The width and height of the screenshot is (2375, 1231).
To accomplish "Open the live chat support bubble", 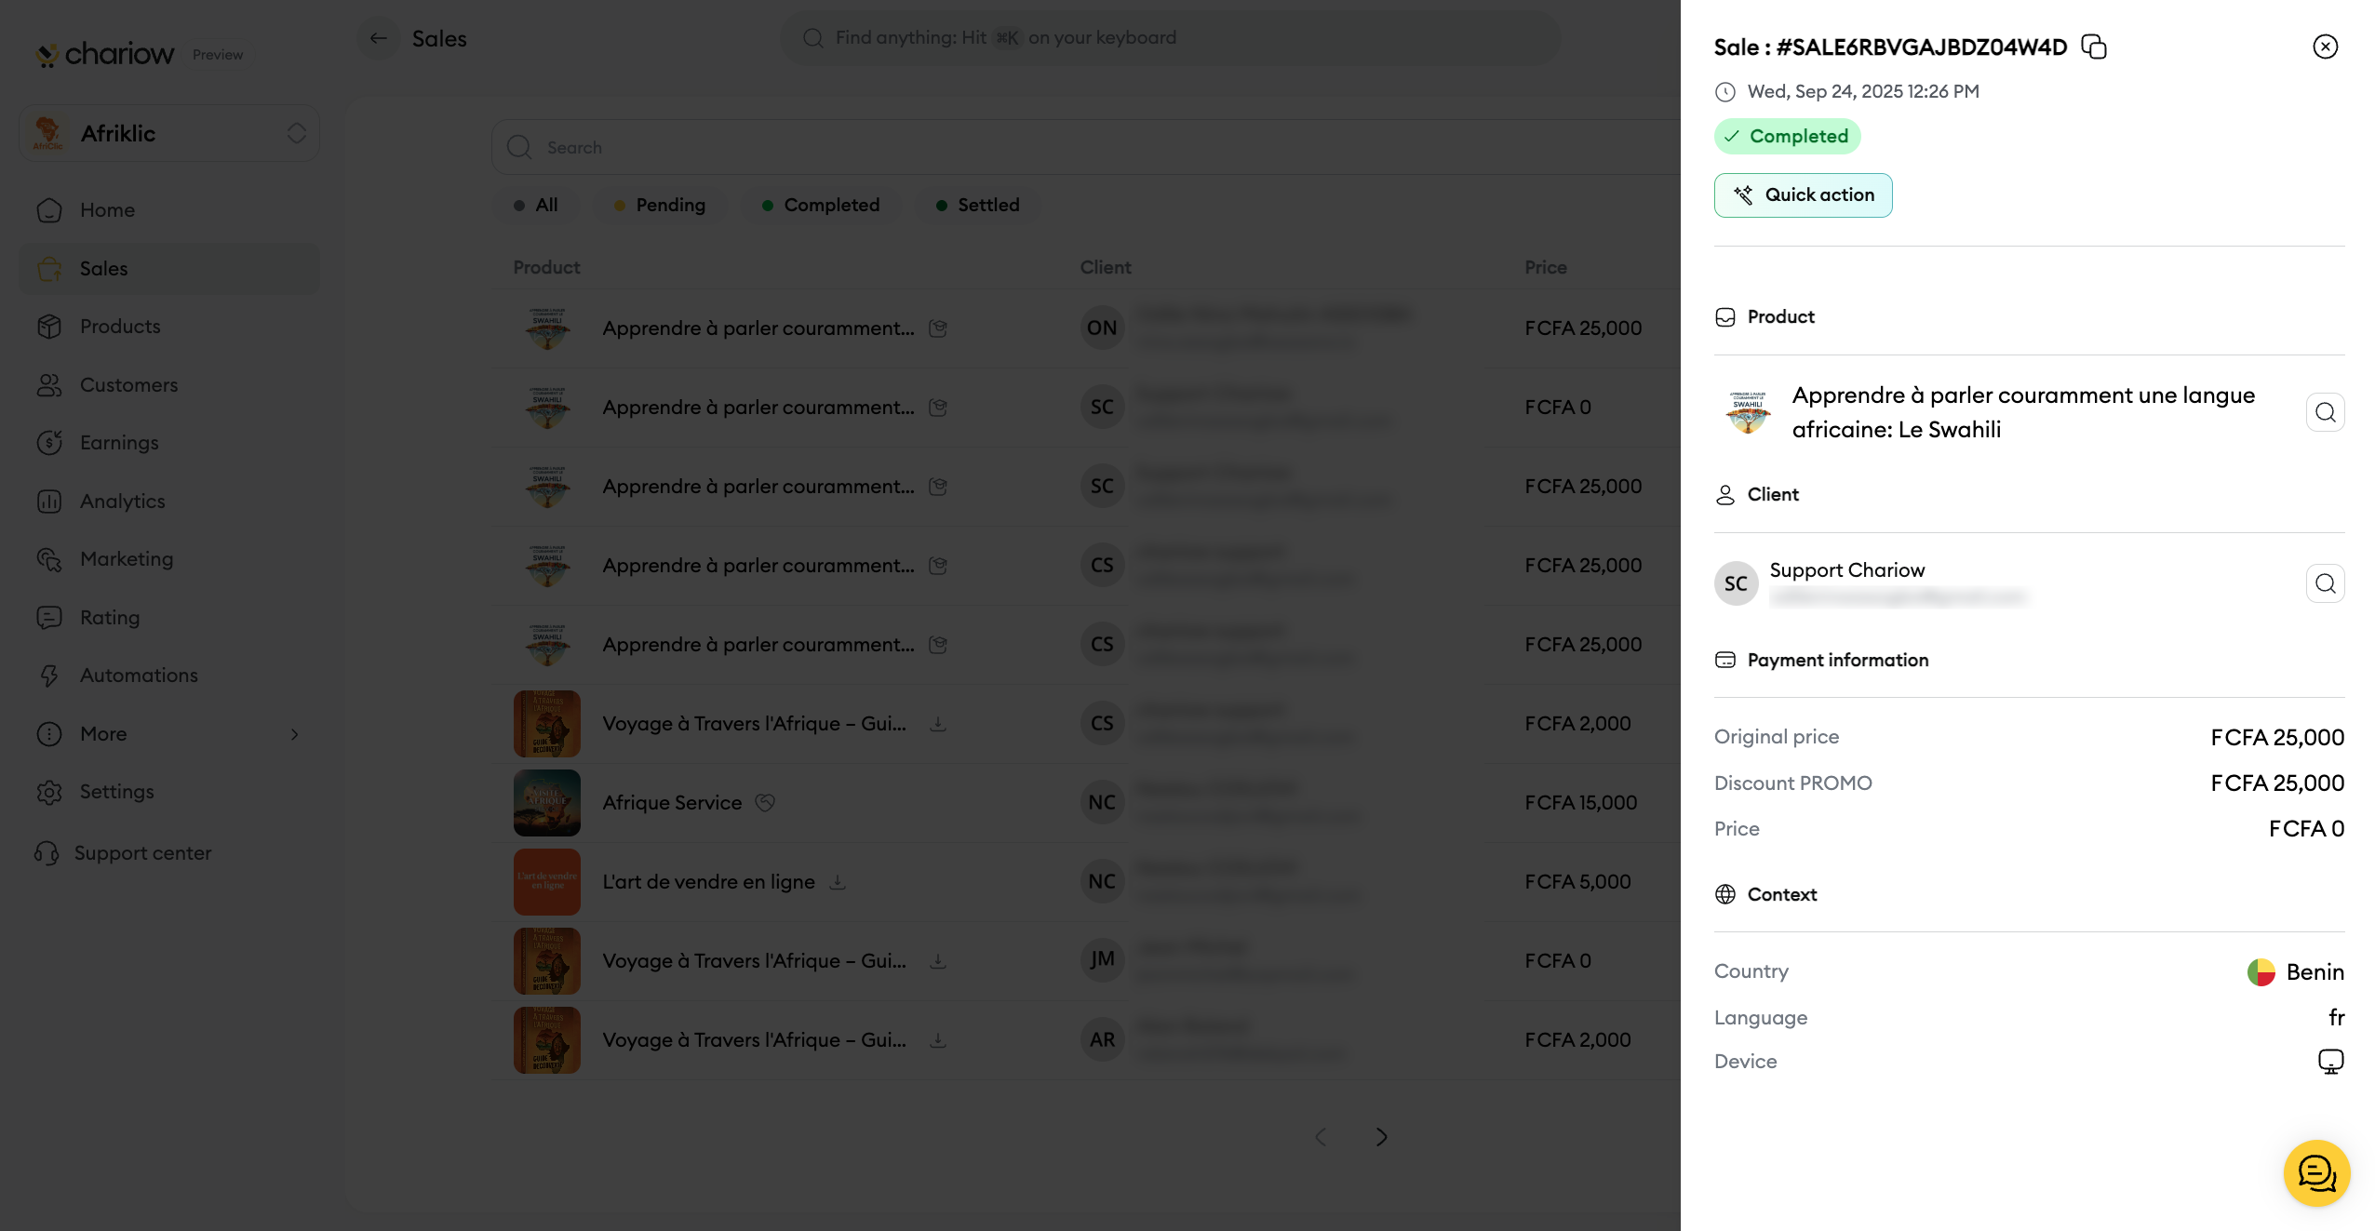I will [x=2315, y=1172].
